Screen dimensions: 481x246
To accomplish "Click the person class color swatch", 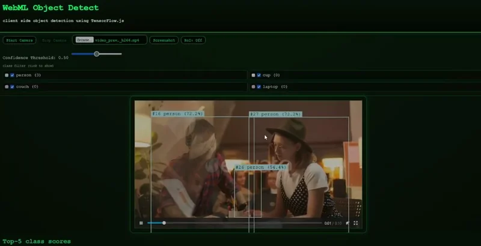I will (x=7, y=75).
